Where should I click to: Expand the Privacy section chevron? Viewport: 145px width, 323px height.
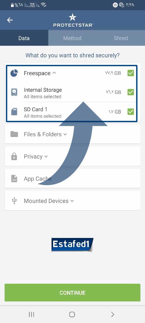(x=46, y=157)
